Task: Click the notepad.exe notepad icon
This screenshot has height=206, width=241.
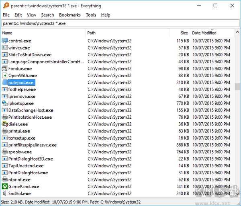Action: click(x=4, y=82)
